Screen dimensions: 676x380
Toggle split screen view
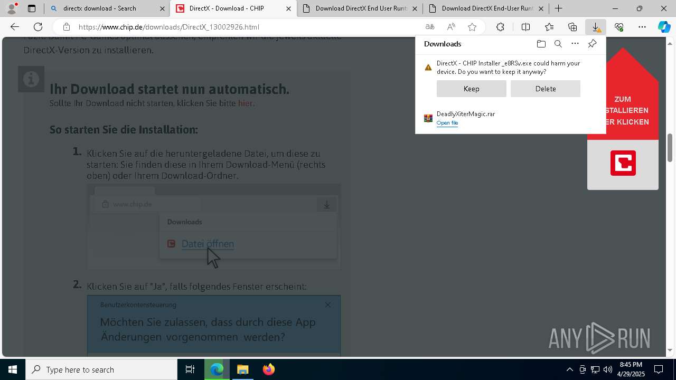pos(525,27)
